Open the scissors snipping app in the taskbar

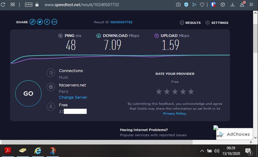[53, 151]
